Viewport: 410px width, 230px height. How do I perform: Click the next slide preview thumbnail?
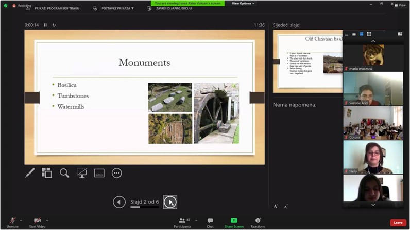pos(308,62)
